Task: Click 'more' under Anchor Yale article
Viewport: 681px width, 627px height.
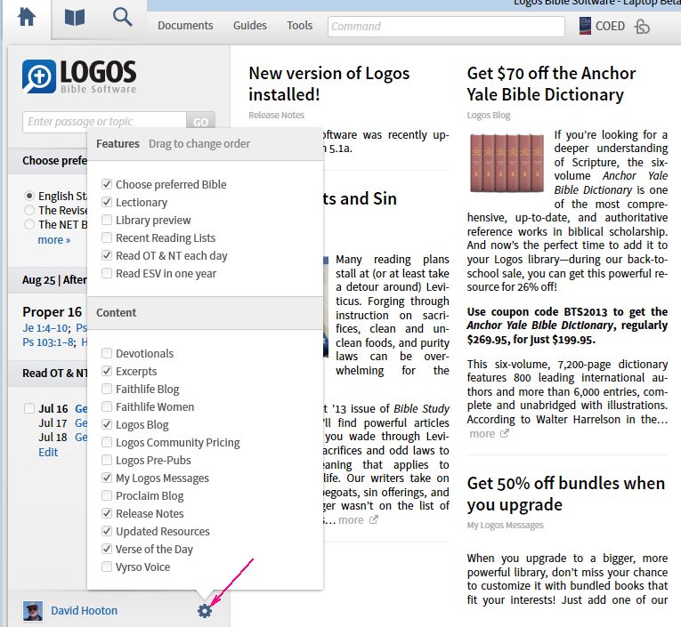Action: (482, 433)
